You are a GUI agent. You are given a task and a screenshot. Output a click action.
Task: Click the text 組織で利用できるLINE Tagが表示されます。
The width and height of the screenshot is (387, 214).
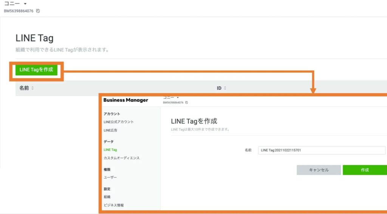62,50
